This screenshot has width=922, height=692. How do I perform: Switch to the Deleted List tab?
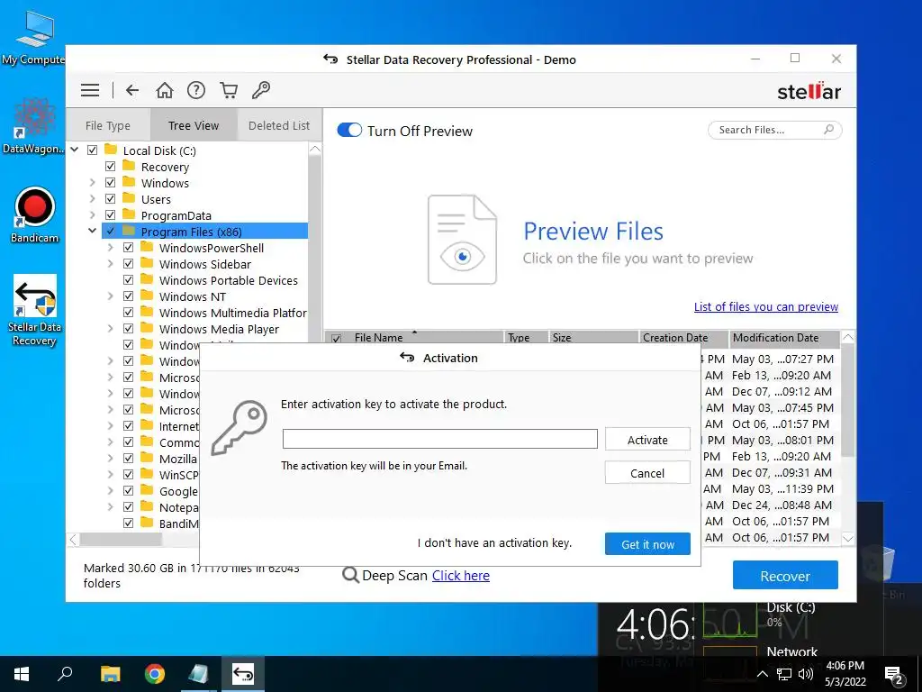[279, 125]
